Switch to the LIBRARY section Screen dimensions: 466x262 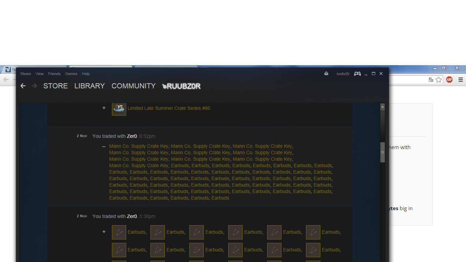[x=89, y=86]
